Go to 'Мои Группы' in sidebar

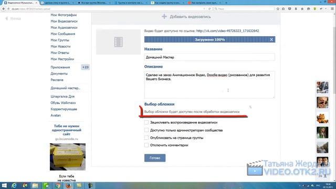point(60,40)
